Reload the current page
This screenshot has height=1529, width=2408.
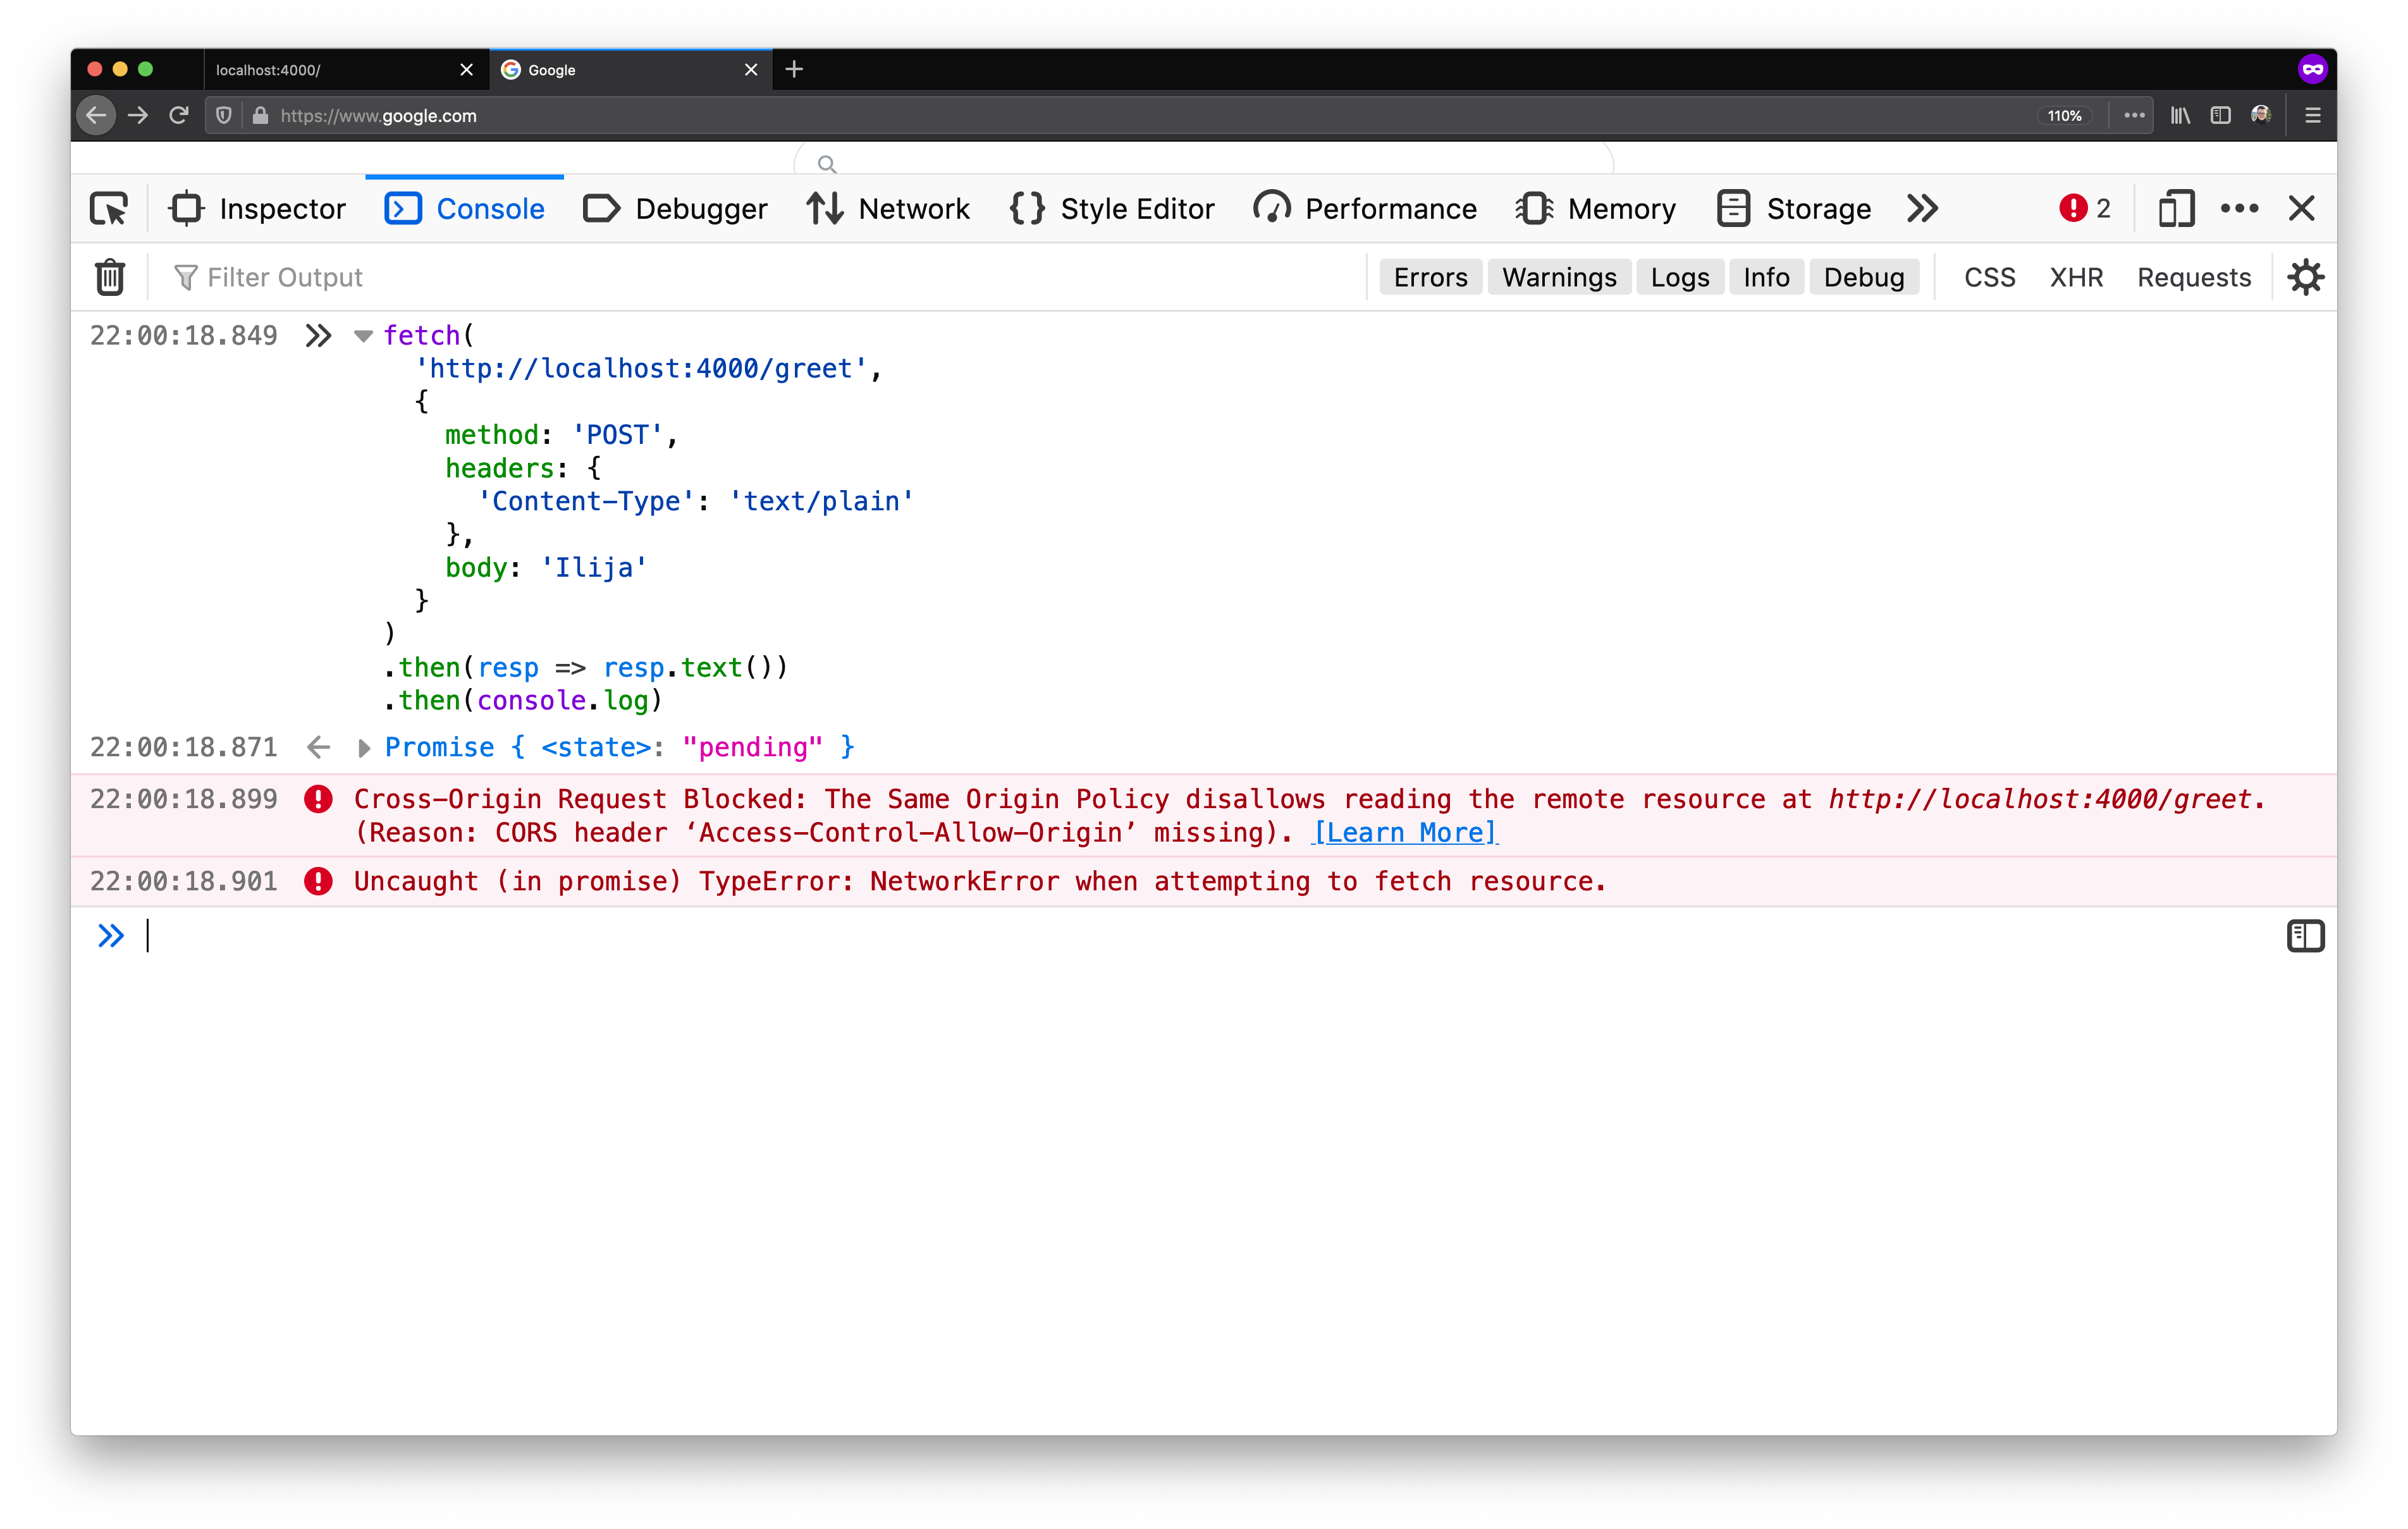[179, 116]
